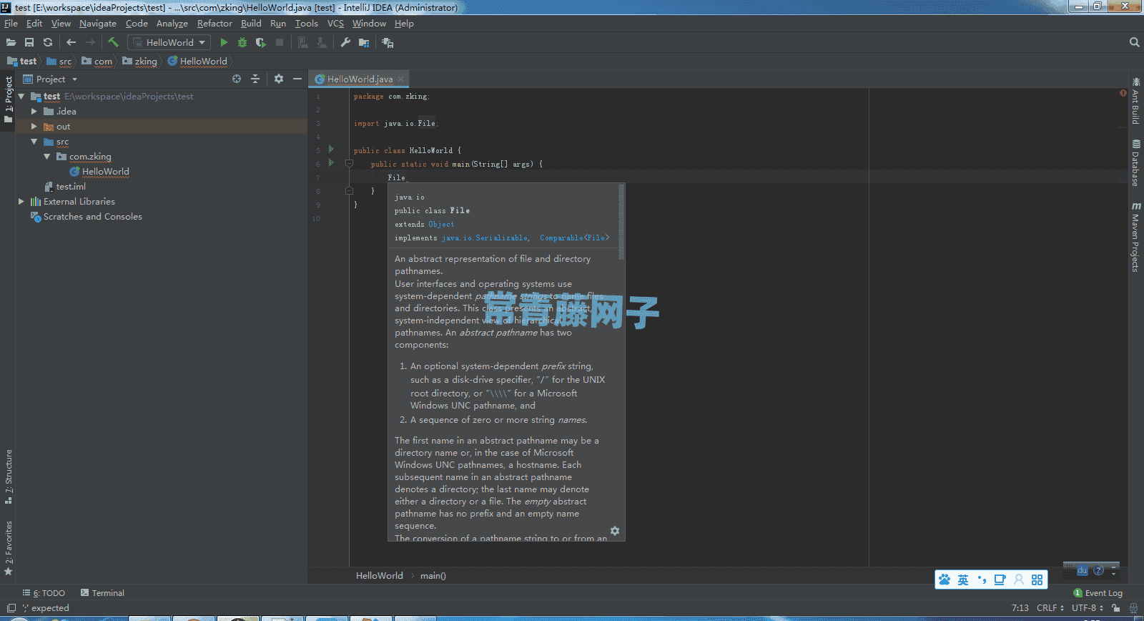Toggle the Database tool window
This screenshot has width=1144, height=621.
click(x=1135, y=163)
